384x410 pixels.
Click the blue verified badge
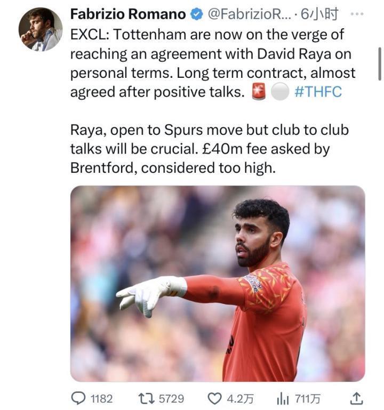(x=197, y=14)
